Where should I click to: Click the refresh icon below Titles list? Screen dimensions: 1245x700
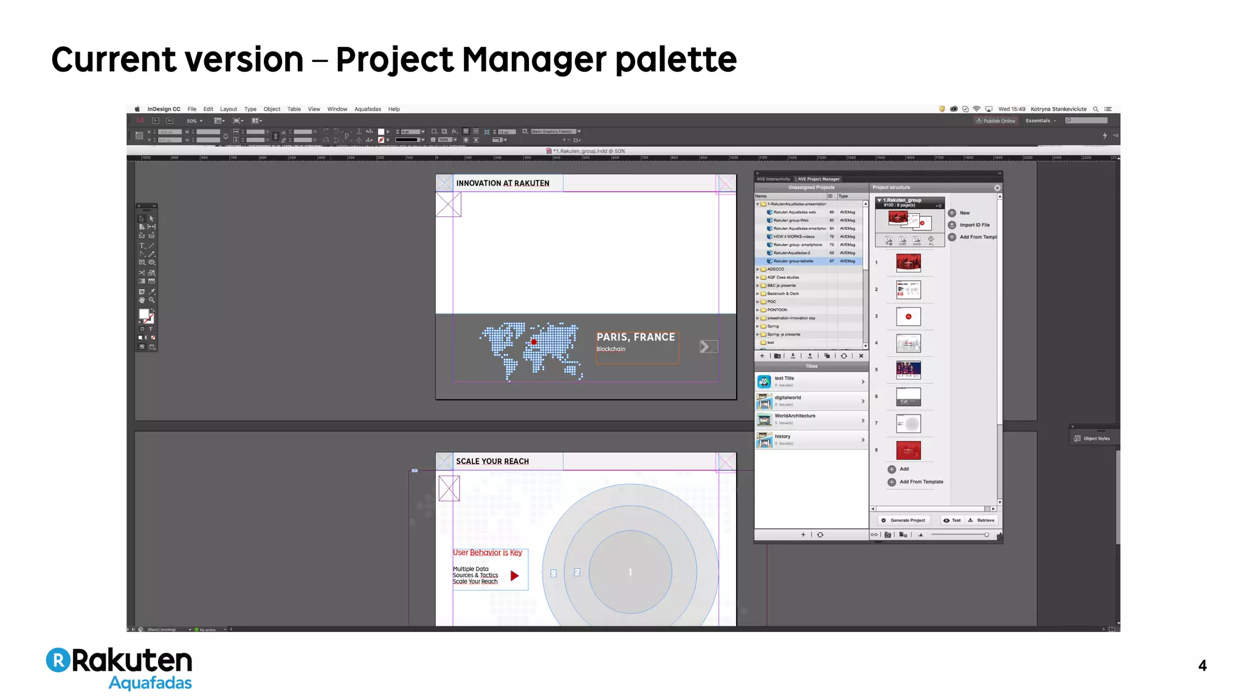pyautogui.click(x=820, y=535)
